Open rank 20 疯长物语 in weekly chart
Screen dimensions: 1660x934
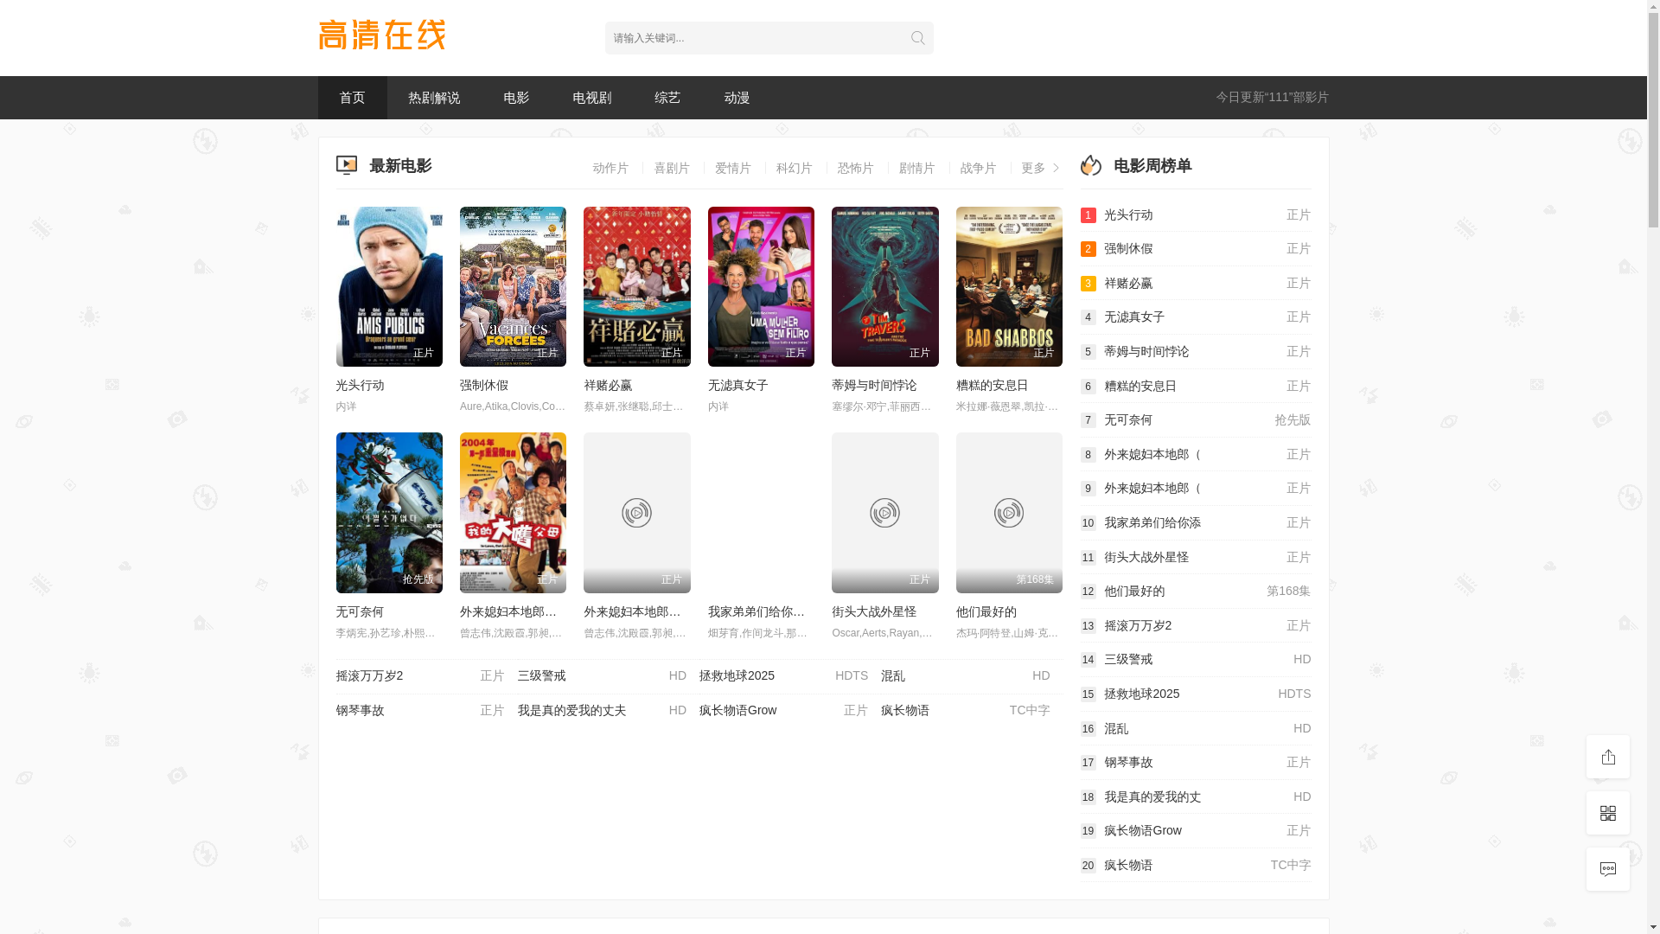(1196, 866)
